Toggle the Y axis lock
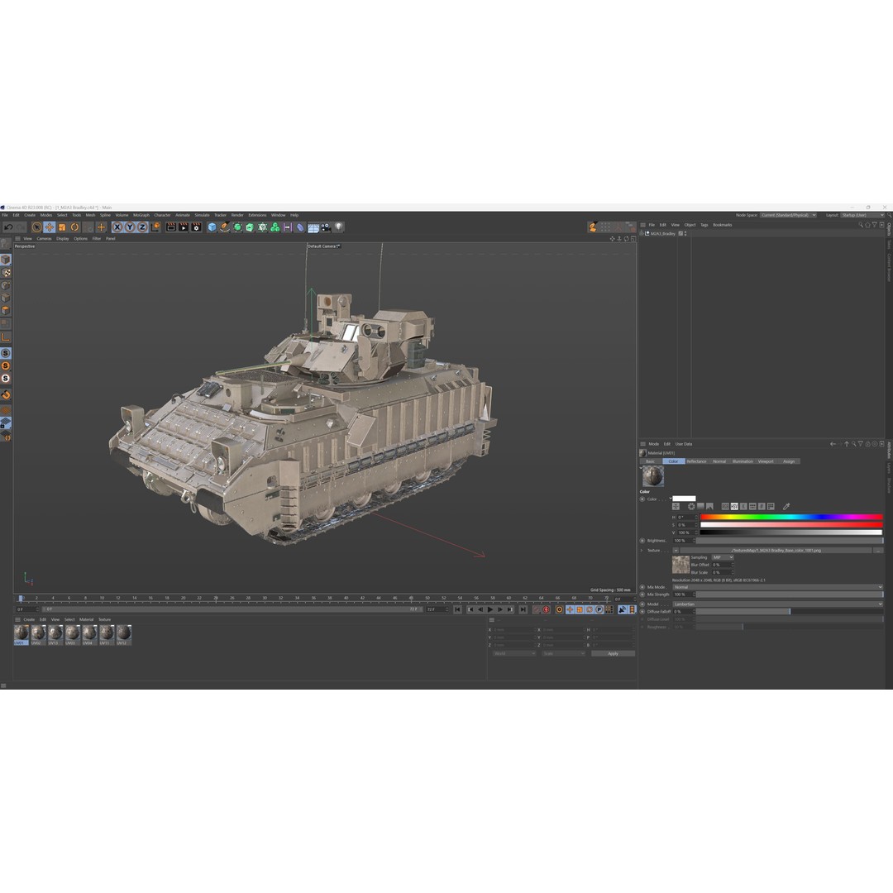Image resolution: width=893 pixels, height=893 pixels. tap(130, 226)
